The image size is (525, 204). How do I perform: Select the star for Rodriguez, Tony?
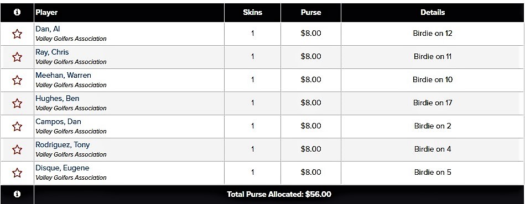coord(17,149)
